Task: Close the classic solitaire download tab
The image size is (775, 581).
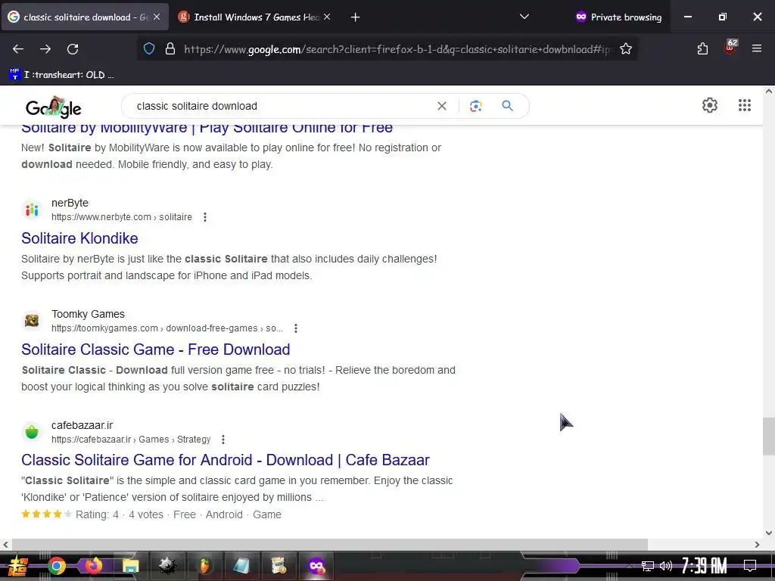Action: [157, 17]
